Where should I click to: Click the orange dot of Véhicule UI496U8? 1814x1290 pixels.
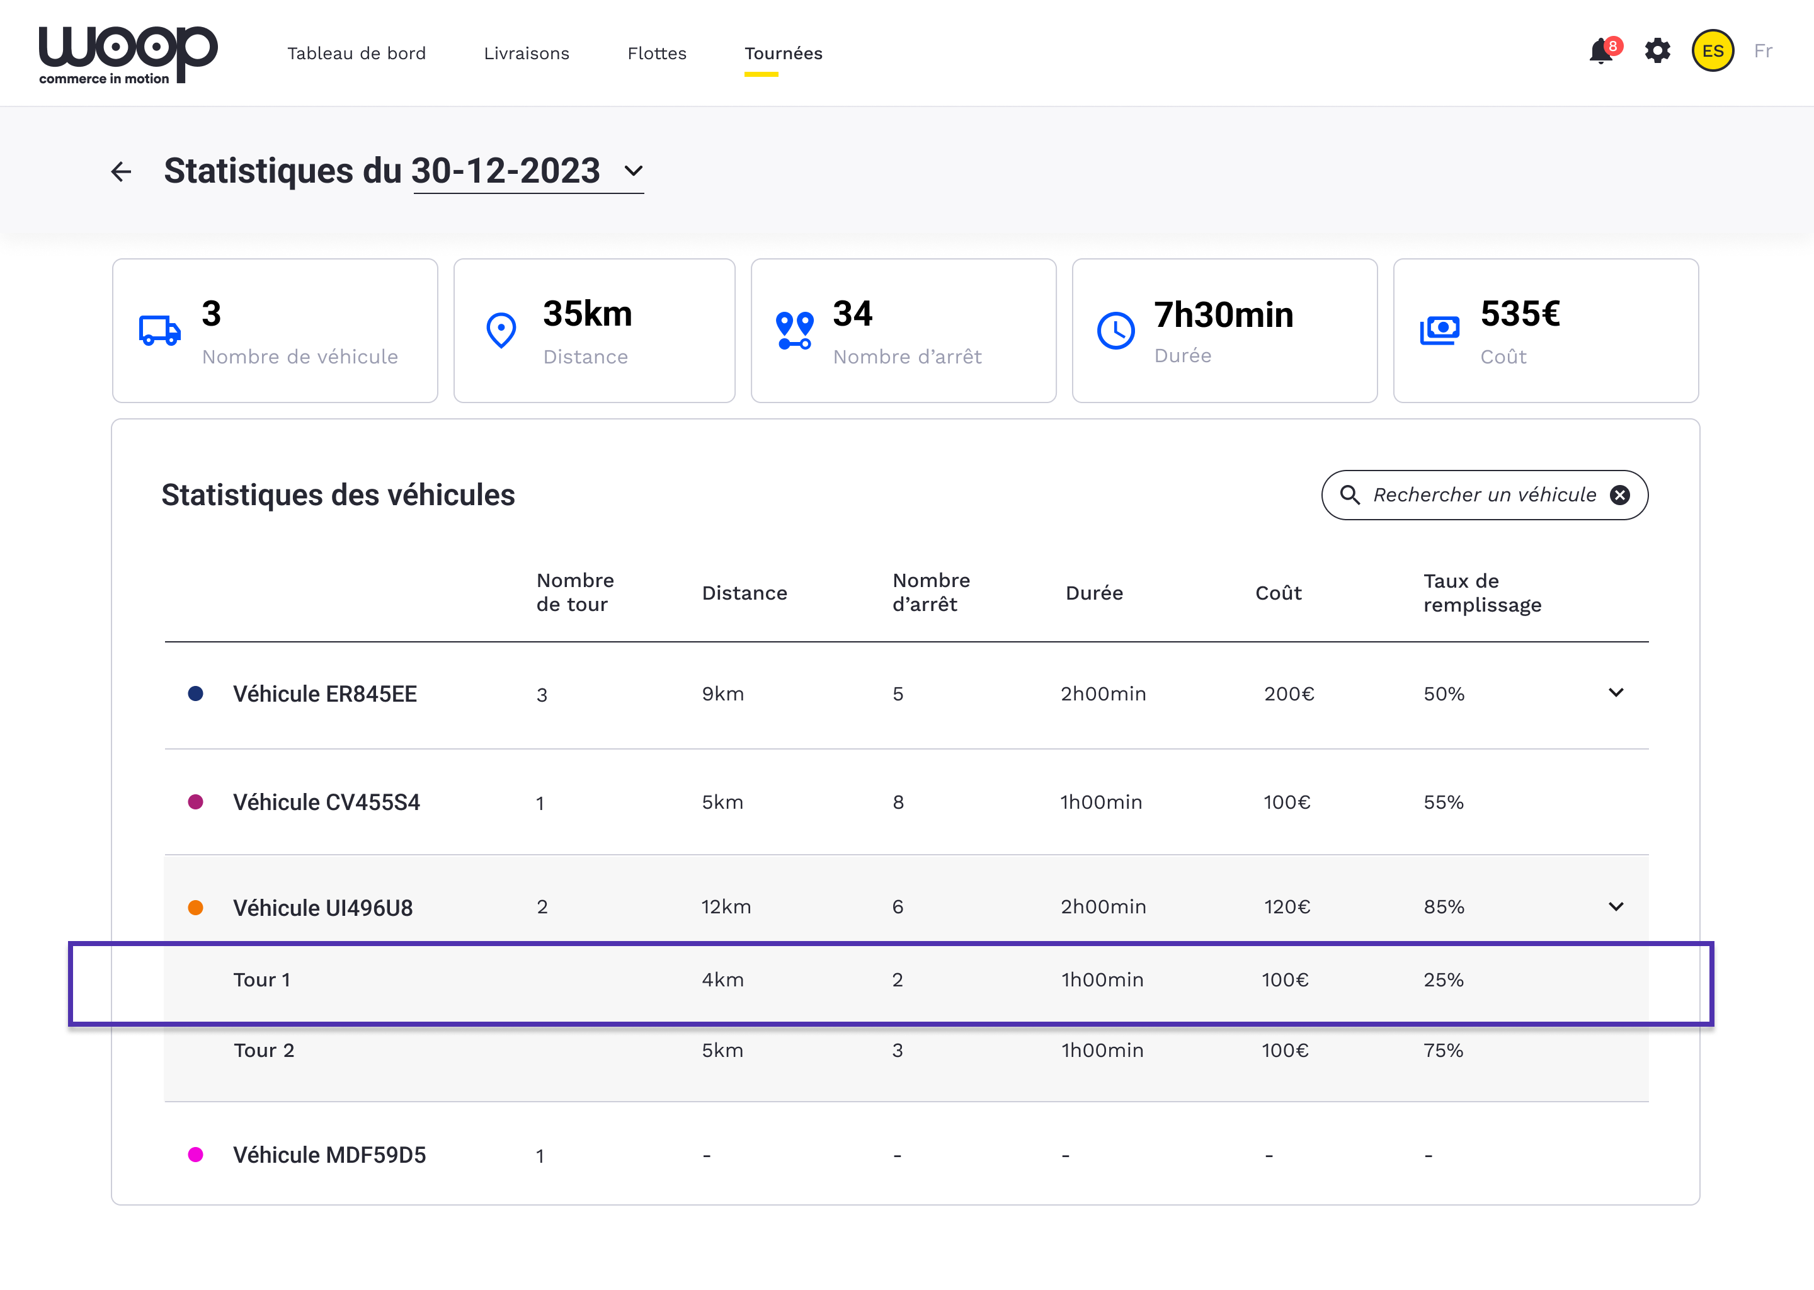coord(195,907)
